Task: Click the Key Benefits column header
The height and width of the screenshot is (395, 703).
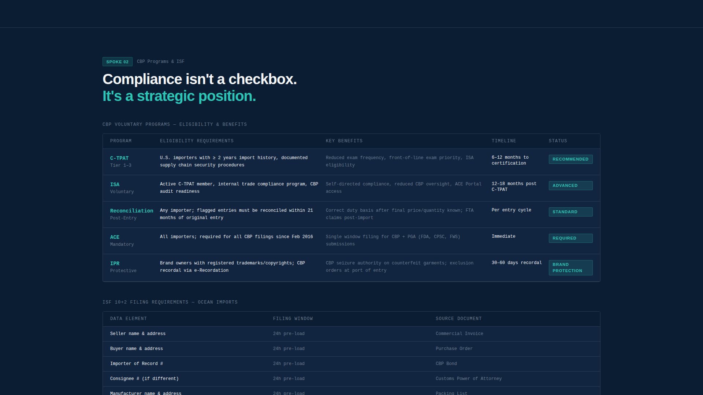Action: pos(344,141)
